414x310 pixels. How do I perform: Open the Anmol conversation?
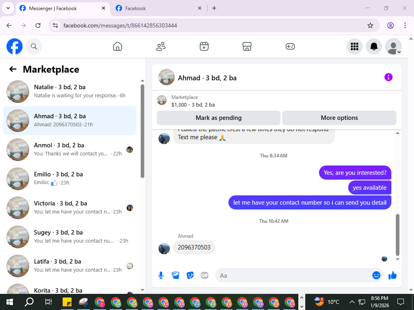click(70, 149)
